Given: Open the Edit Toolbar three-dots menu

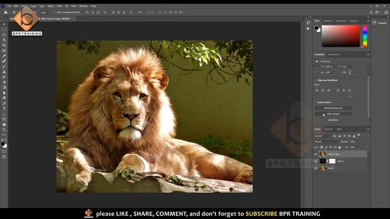Looking at the screenshot, I should [4, 135].
